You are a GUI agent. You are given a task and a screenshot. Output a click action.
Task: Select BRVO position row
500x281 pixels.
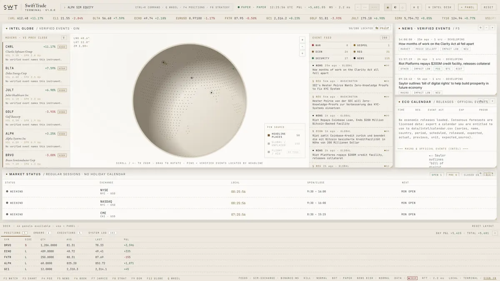[249, 245]
